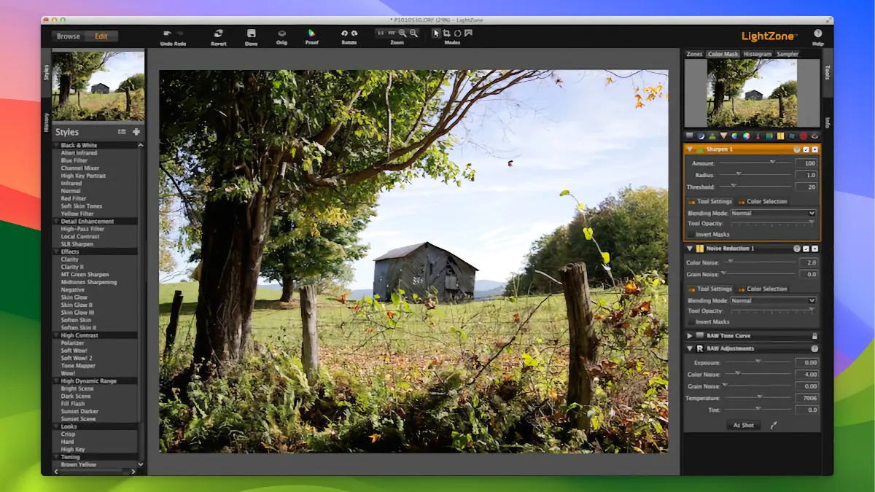Click the Amount slider in Sharpen 1

(x=773, y=162)
